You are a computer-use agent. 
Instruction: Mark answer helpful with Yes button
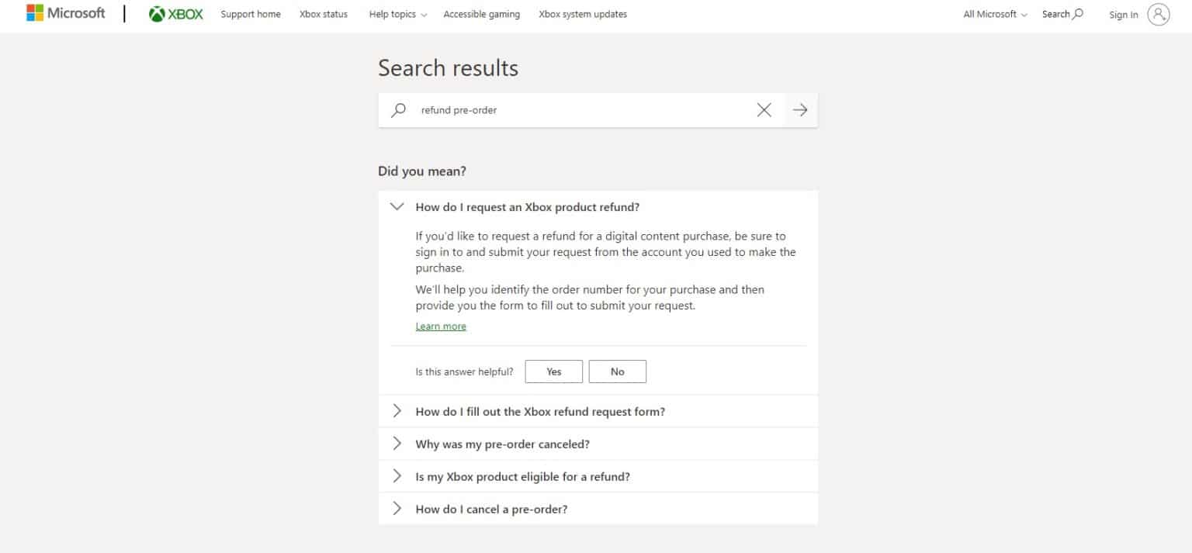[x=553, y=372]
